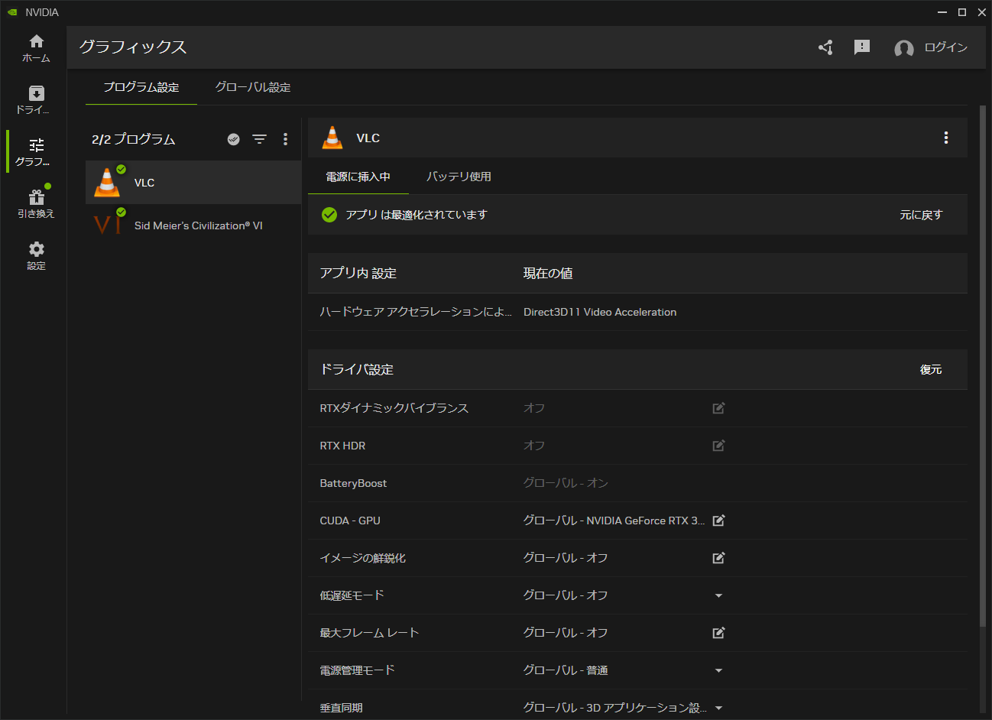Click the グローバル - NVIDIA GeForce RTX value

(614, 521)
